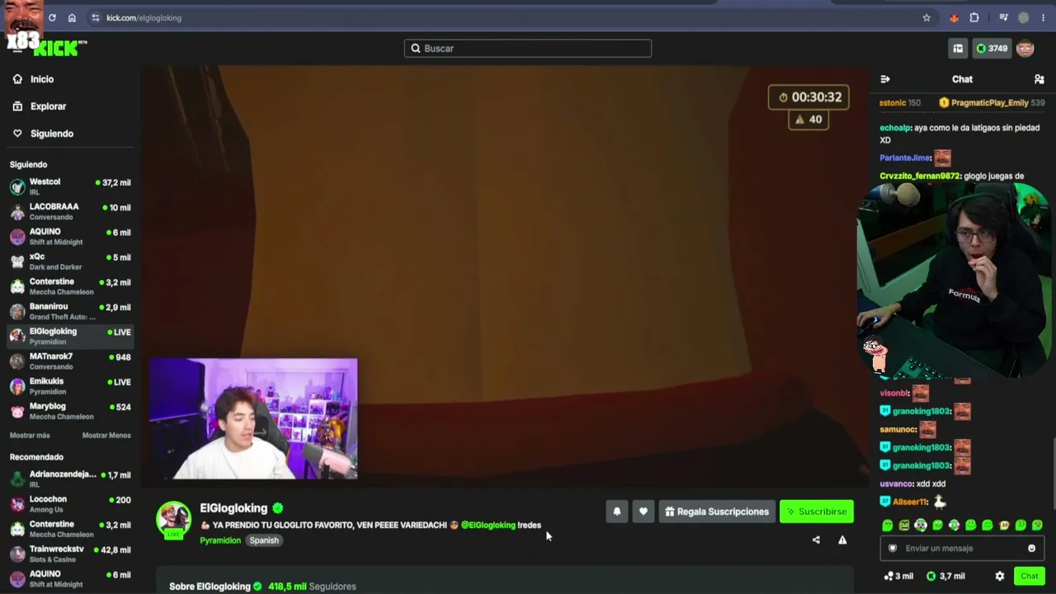
Task: Click the search magnifier icon
Action: click(x=416, y=49)
